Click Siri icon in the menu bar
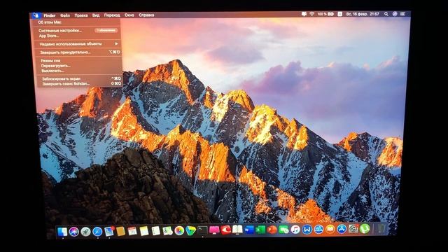448x252 pixels. [395, 14]
